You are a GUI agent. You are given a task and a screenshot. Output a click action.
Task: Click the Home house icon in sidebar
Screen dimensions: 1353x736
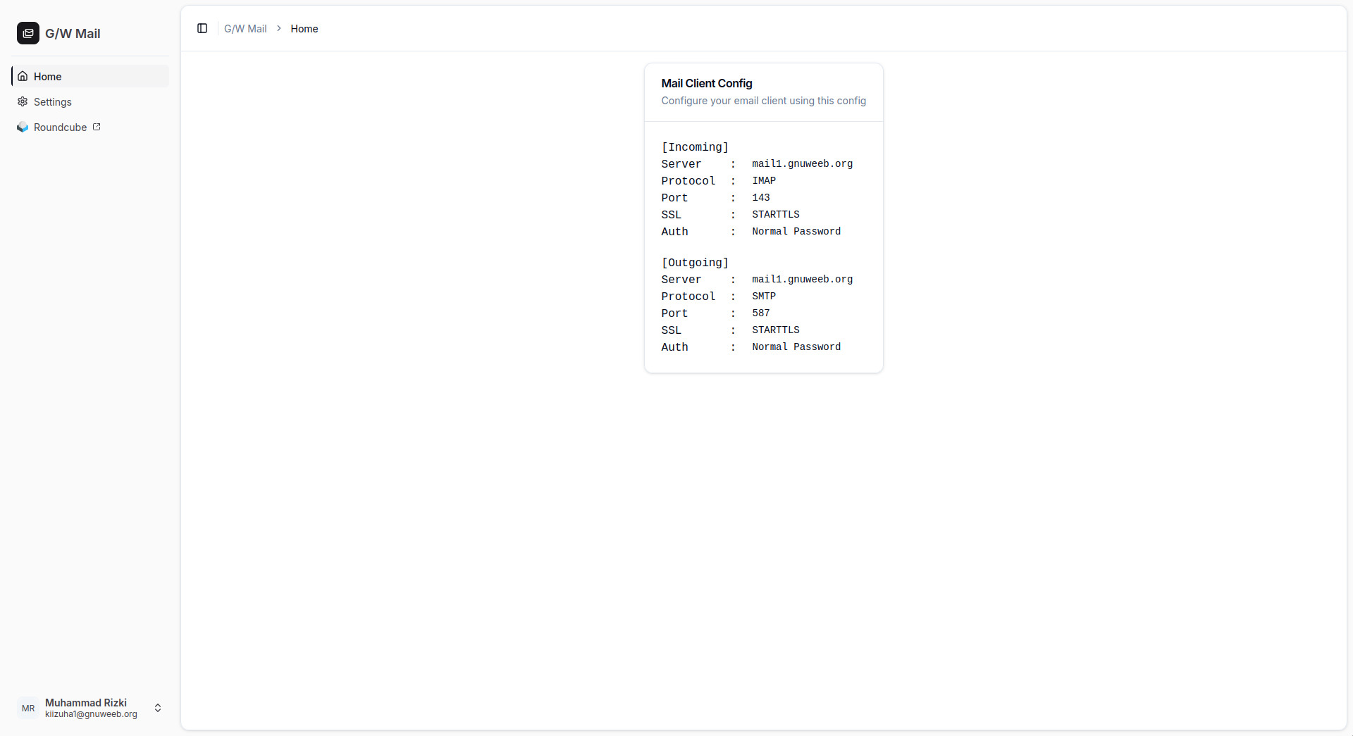click(x=23, y=76)
